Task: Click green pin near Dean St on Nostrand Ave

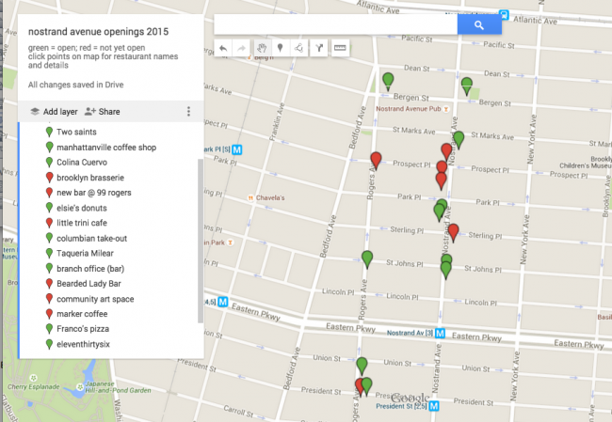Action: point(467,86)
